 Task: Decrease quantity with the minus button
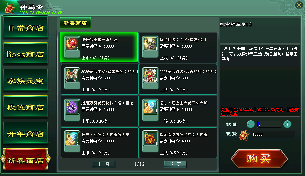coord(251,124)
